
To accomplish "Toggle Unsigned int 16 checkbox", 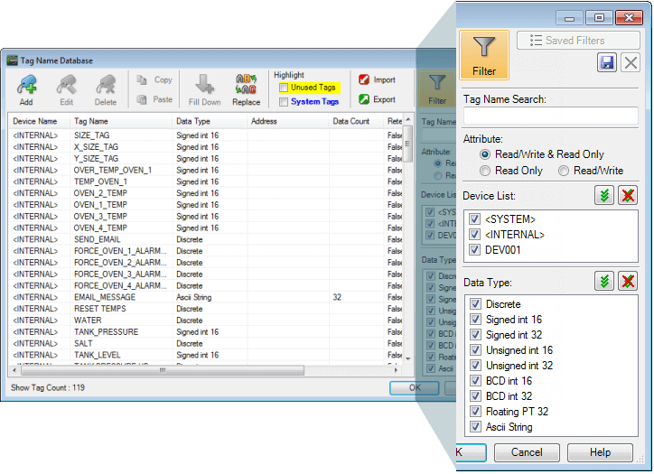I will point(475,349).
